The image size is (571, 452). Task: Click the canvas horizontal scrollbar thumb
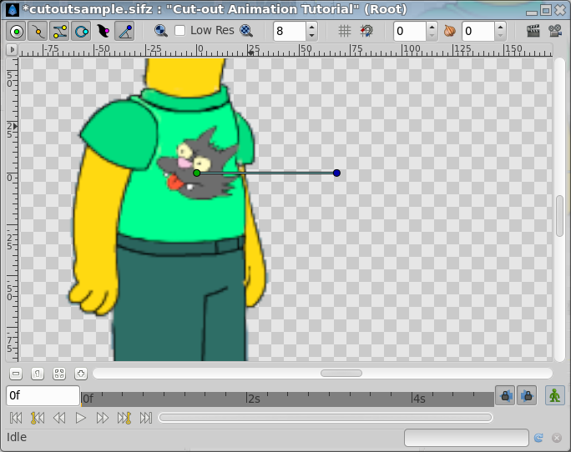pos(341,374)
